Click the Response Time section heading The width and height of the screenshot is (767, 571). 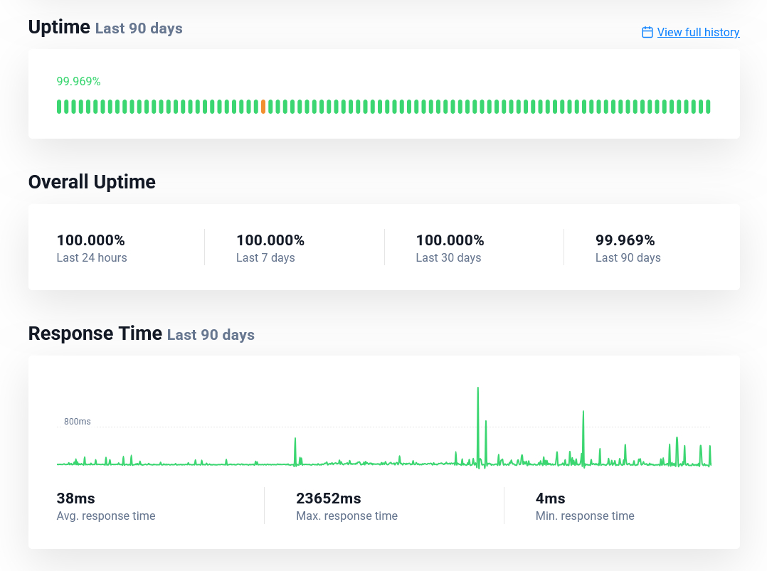click(95, 333)
